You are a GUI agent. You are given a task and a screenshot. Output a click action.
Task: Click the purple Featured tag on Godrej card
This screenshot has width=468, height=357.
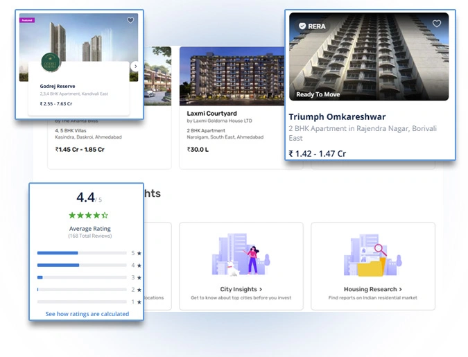pyautogui.click(x=27, y=20)
